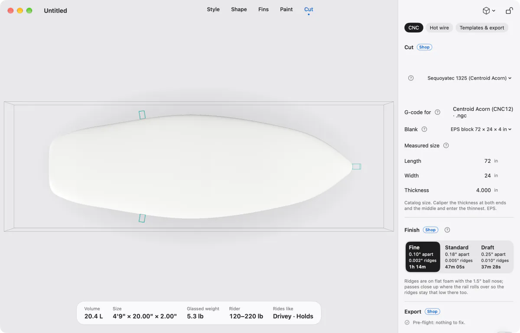This screenshot has width=520, height=333.
Task: Click the Measured size label
Action: [x=422, y=146]
